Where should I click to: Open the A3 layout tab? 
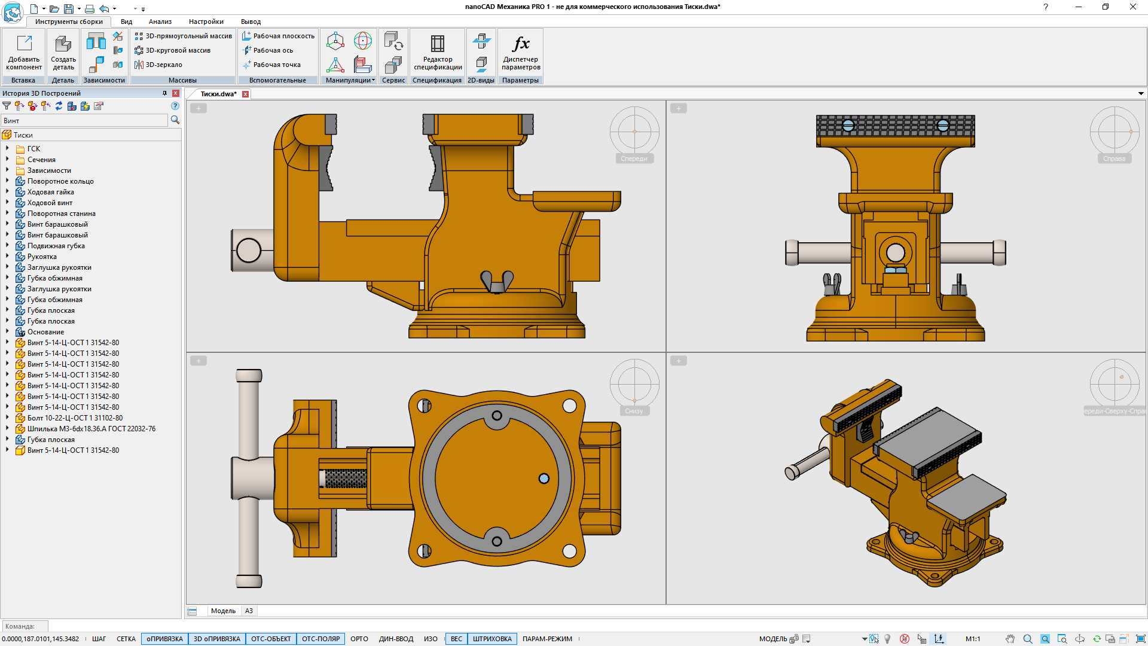click(249, 611)
